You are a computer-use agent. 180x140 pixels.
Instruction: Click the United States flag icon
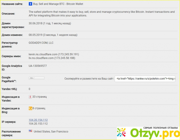(30, 131)
